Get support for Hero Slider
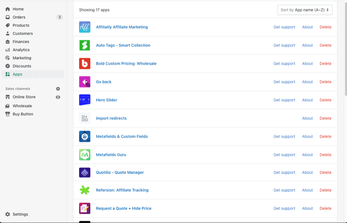Screen dimensions: 347x223 pos(284,100)
